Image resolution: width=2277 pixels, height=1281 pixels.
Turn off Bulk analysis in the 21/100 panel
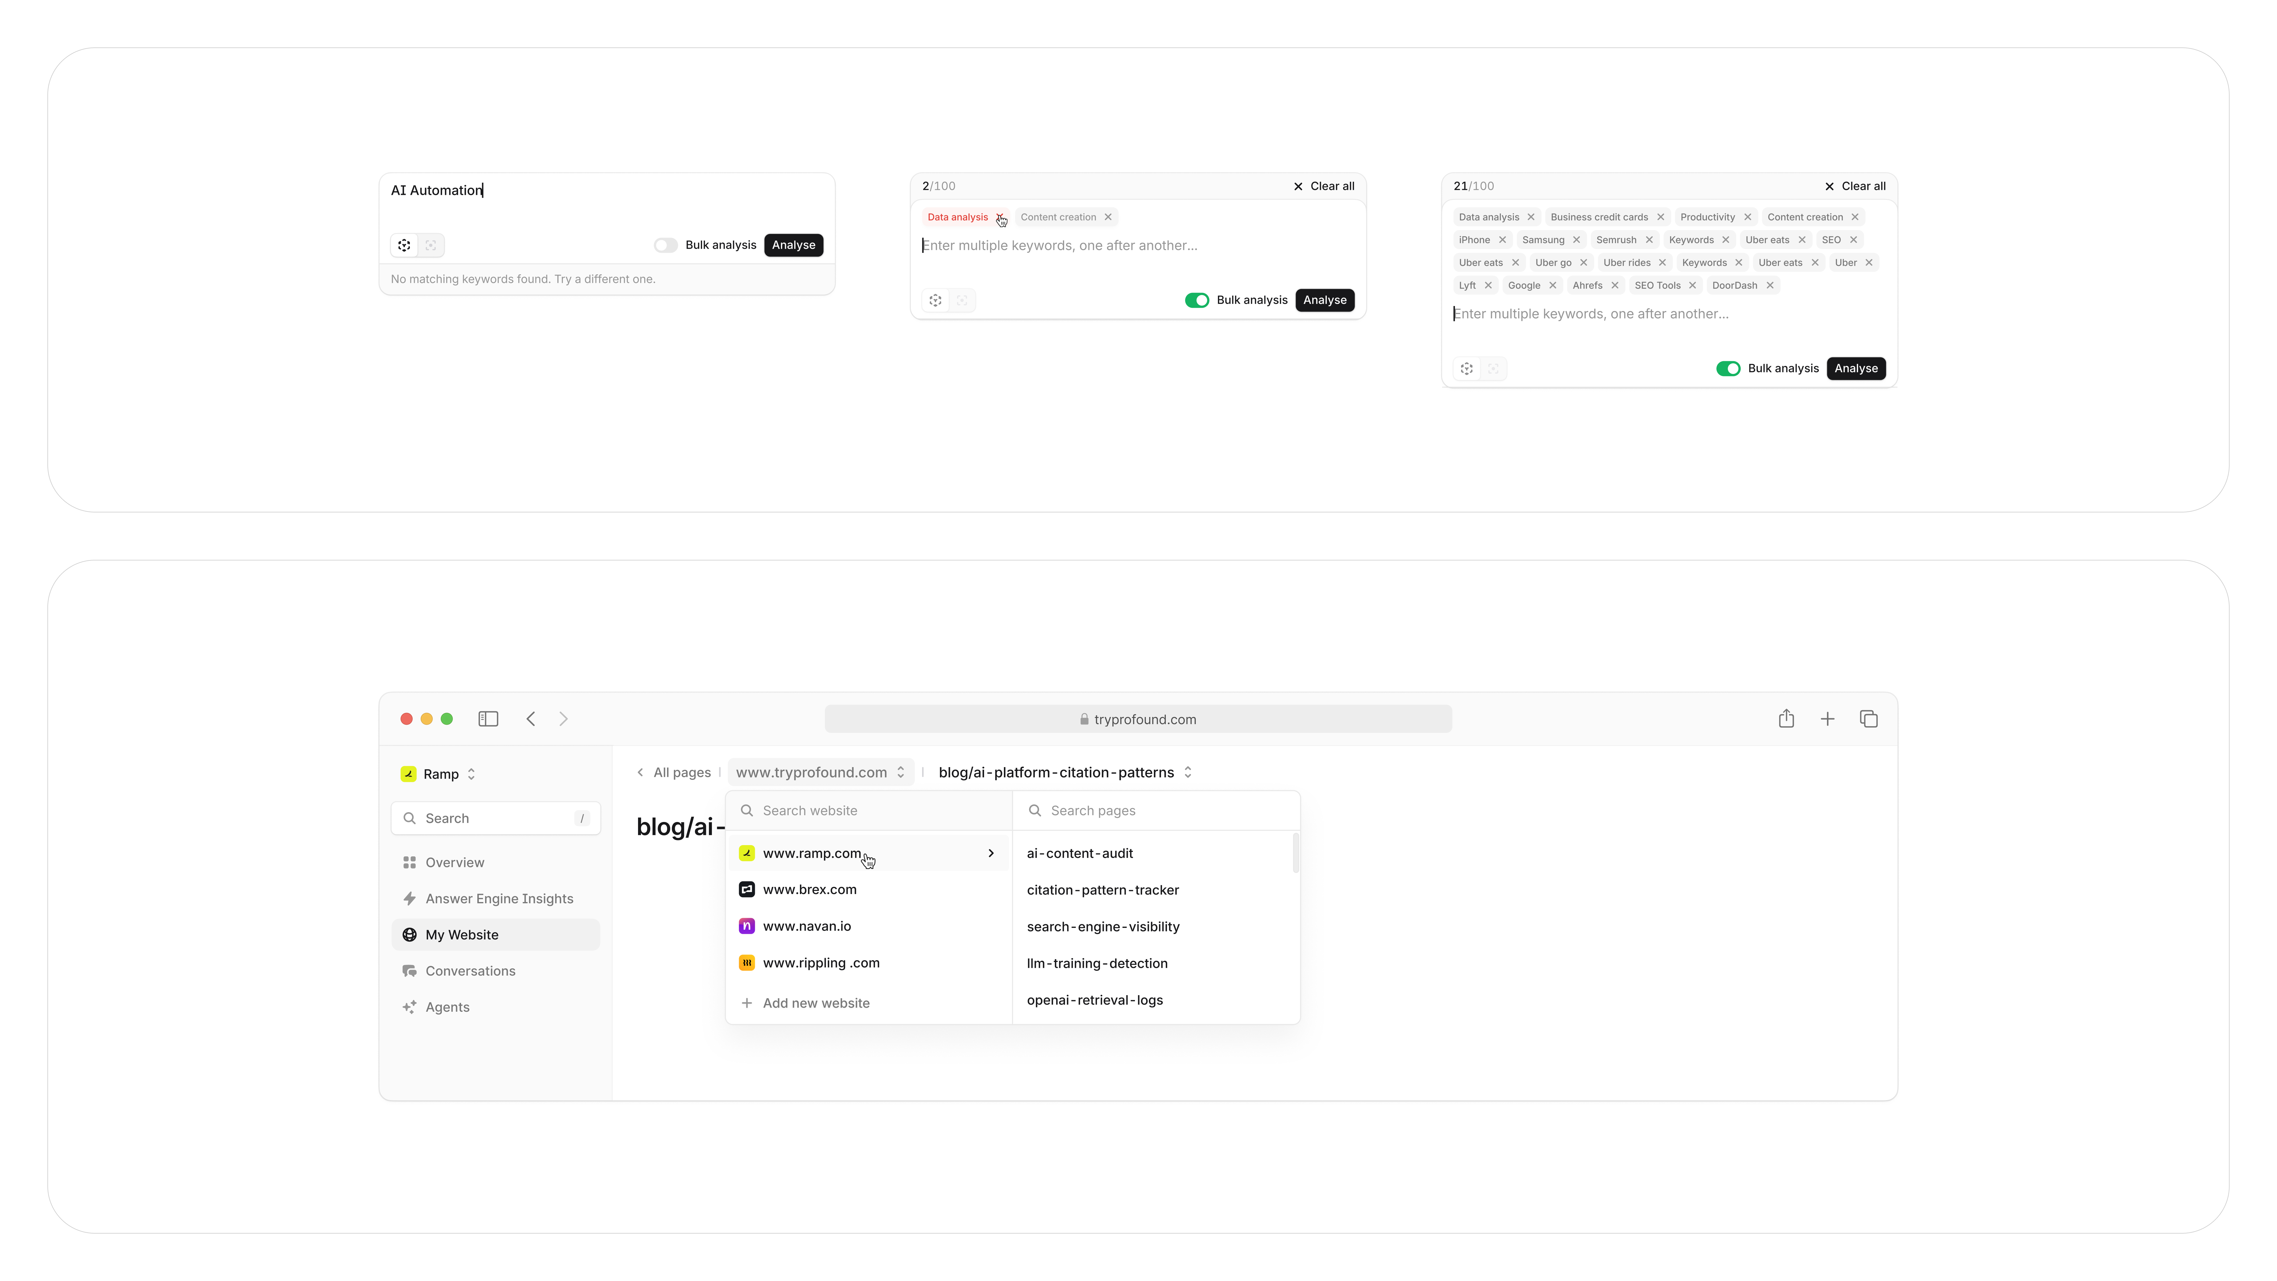tap(1728, 369)
